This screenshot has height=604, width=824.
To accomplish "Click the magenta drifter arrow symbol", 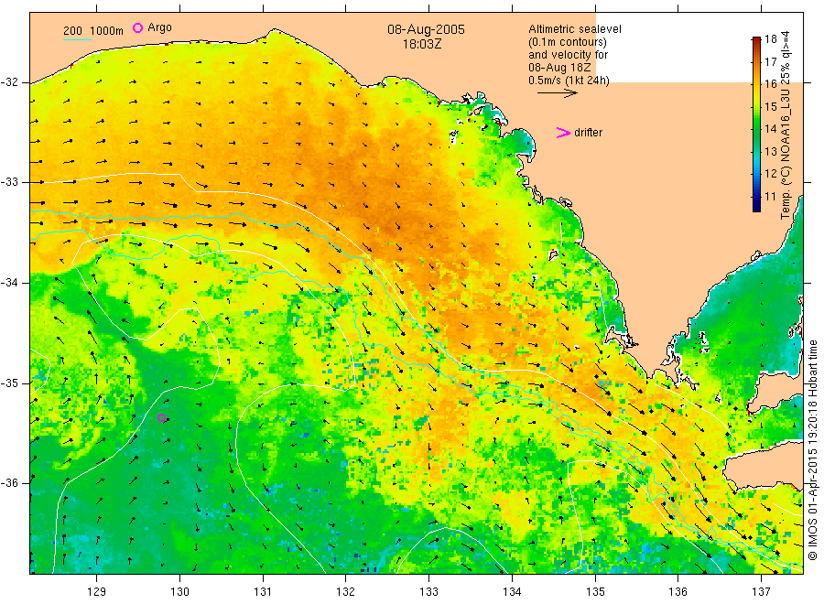I will click(x=563, y=133).
